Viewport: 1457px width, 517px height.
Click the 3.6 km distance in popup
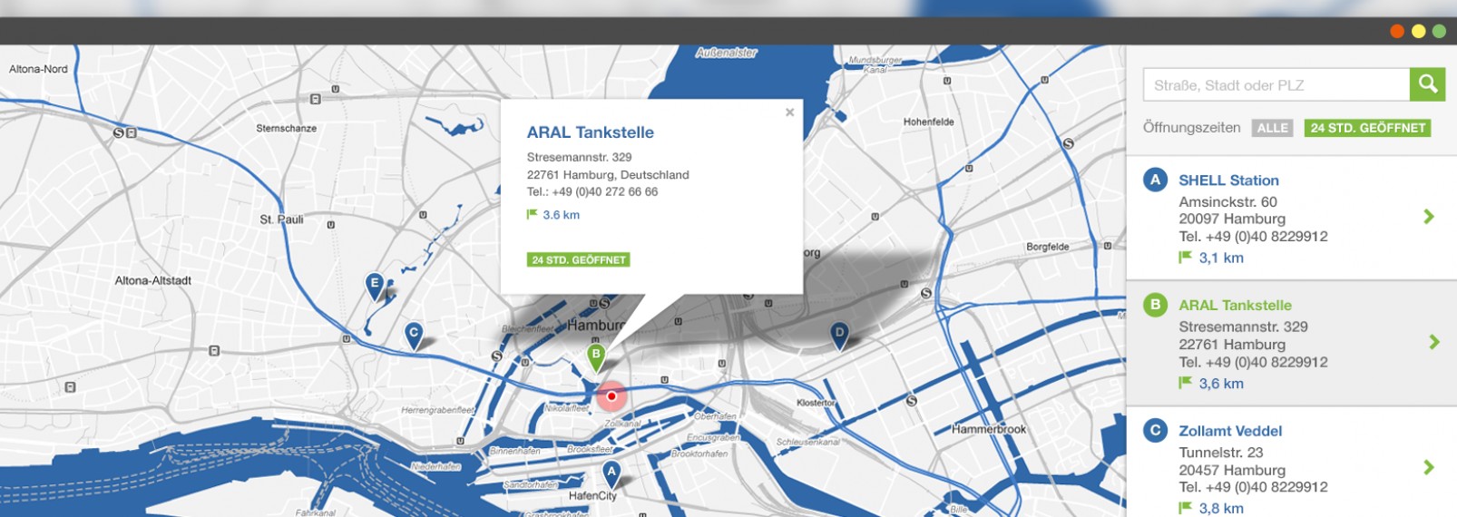561,215
